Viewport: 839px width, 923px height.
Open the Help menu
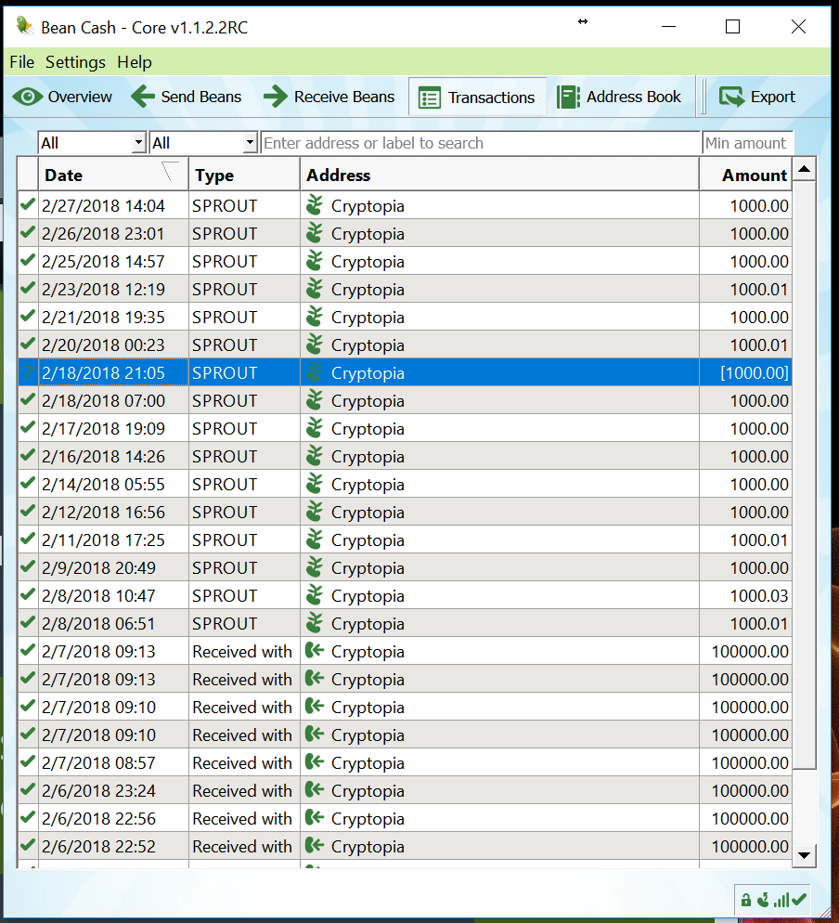135,62
